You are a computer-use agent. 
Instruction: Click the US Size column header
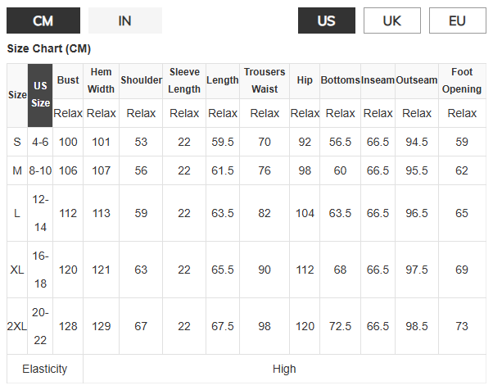coord(40,95)
